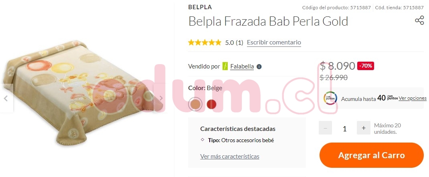The width and height of the screenshot is (429, 177).
Task: Click the five-star rating
Action: [x=204, y=42]
